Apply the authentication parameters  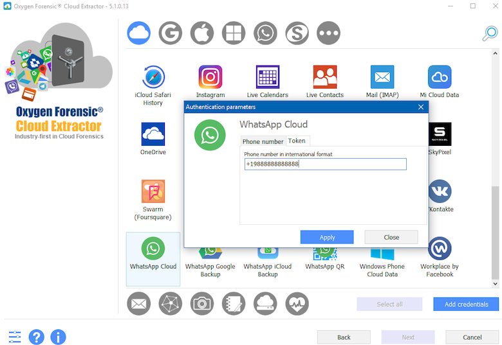(327, 237)
